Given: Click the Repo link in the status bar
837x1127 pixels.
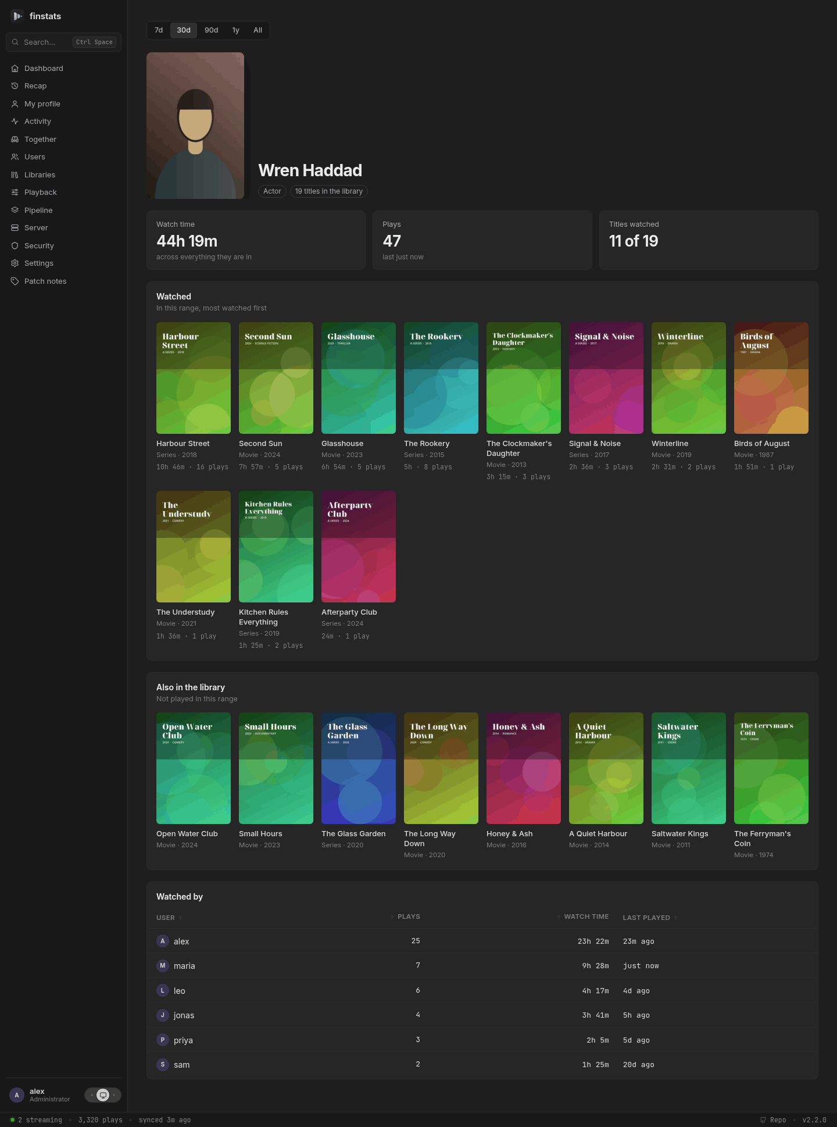Looking at the screenshot, I should tap(773, 1120).
